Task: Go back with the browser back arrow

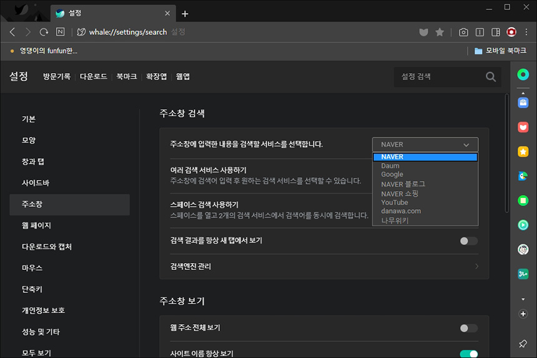Action: point(12,32)
